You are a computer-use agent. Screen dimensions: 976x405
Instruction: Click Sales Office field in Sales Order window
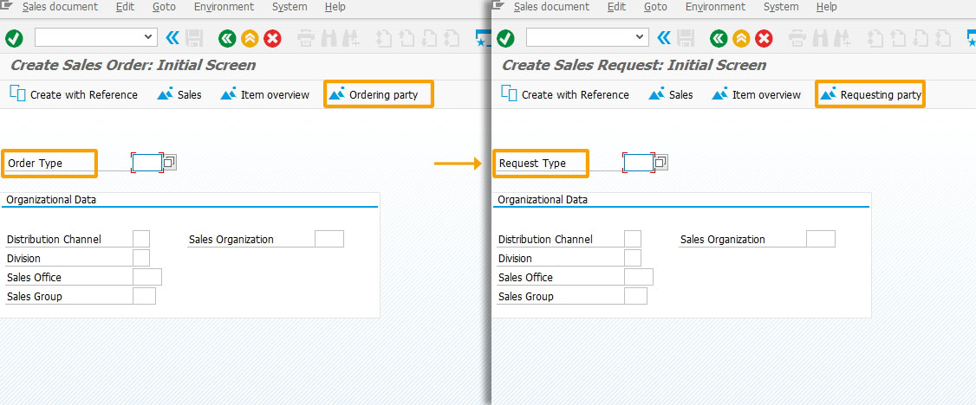pos(147,277)
